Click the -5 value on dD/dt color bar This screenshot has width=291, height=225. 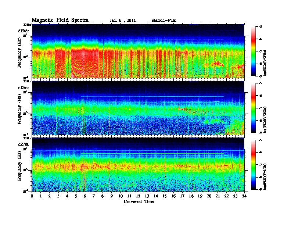(x=260, y=83)
